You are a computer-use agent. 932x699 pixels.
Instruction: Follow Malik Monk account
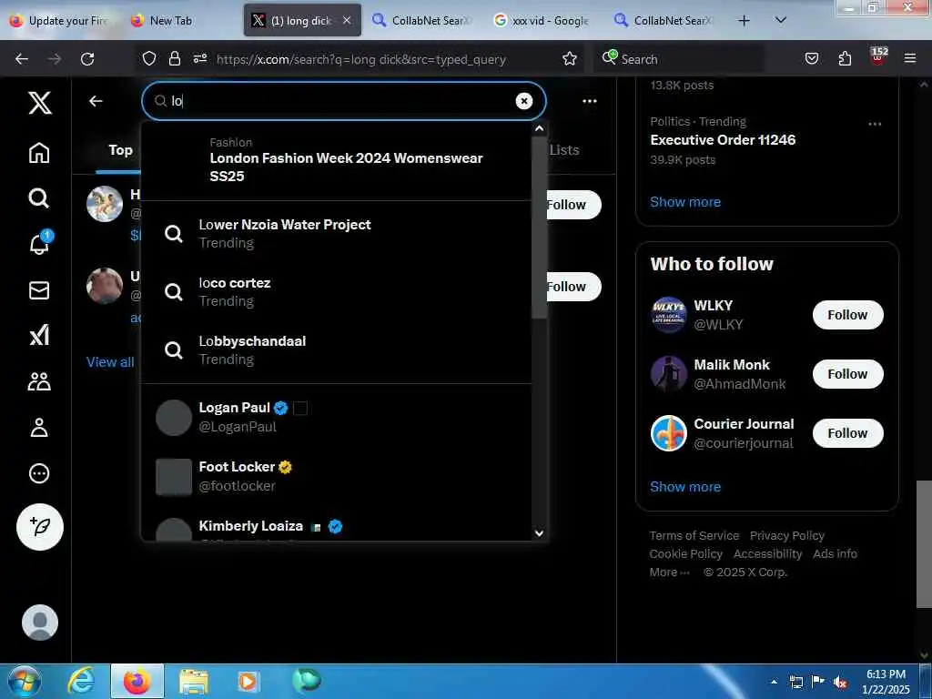point(847,374)
